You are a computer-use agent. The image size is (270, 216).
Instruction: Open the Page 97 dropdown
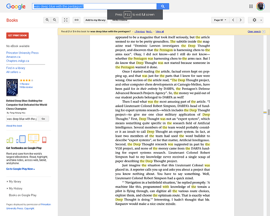tap(220, 20)
